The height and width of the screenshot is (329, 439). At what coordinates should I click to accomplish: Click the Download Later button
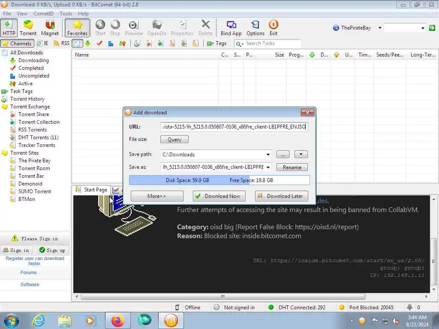tap(281, 196)
